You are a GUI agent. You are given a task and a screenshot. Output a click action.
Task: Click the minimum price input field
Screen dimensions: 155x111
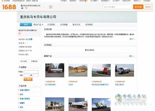pyautogui.click(x=27, y=75)
